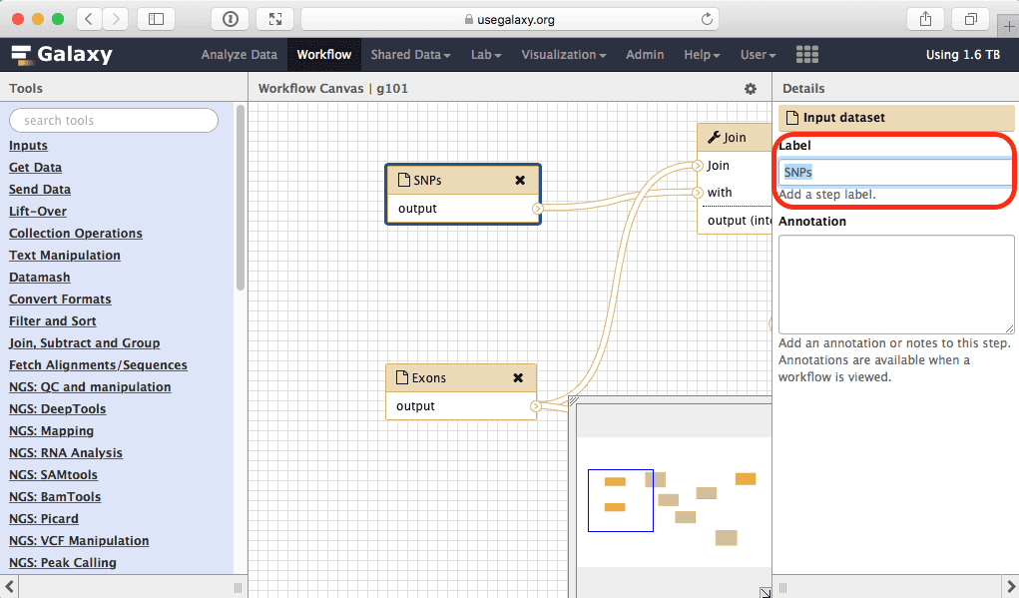Focus the search tools field

(x=114, y=121)
